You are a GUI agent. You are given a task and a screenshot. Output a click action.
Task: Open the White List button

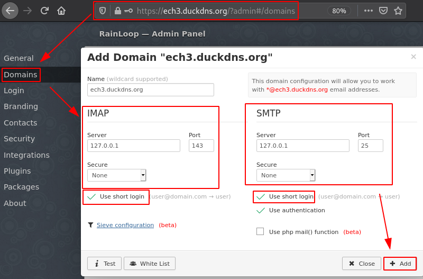pos(150,263)
